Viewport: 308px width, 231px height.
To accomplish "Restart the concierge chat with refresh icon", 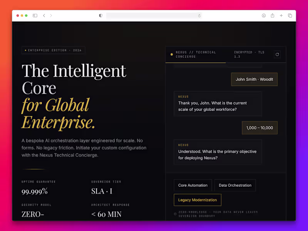I will coord(277,54).
